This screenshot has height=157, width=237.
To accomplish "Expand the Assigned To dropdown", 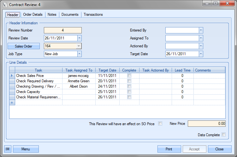I will click(x=201, y=38).
